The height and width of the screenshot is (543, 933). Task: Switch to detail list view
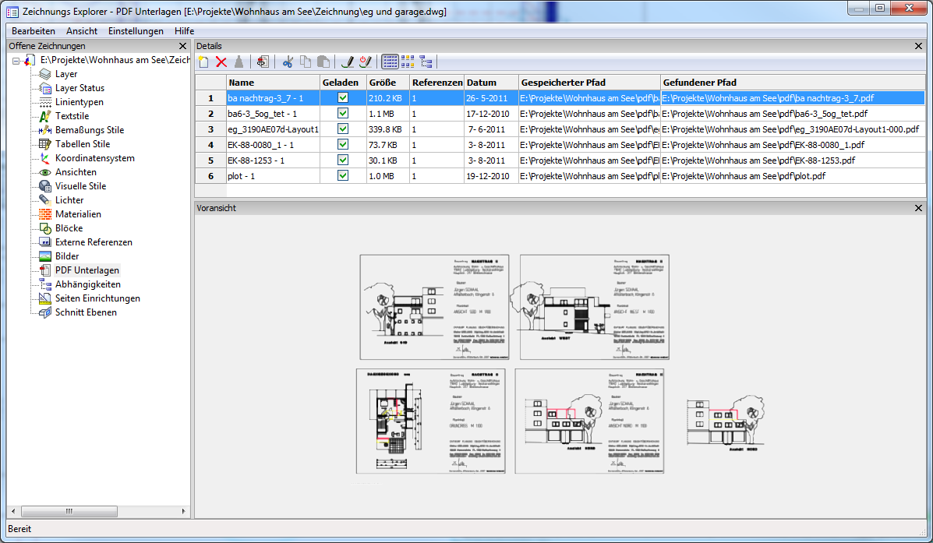pyautogui.click(x=391, y=62)
